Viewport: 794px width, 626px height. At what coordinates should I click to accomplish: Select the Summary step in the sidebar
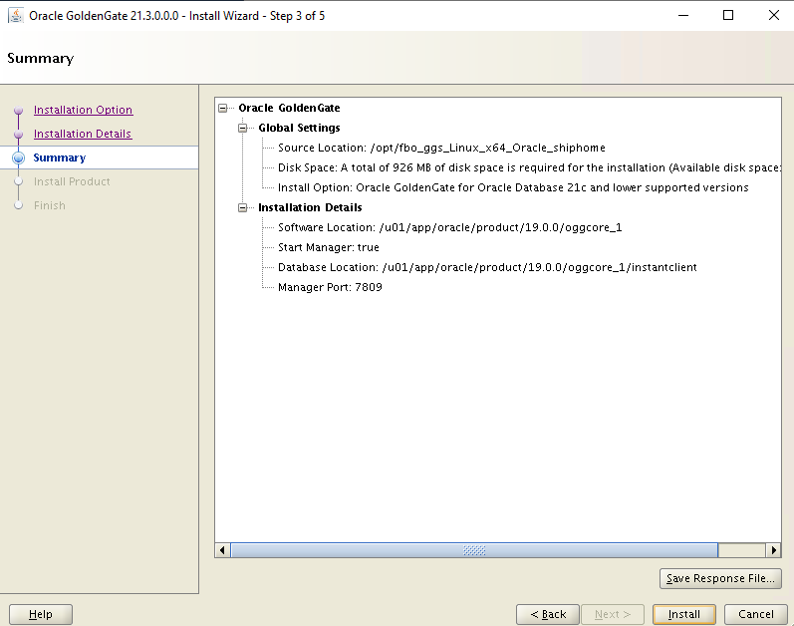coord(60,157)
